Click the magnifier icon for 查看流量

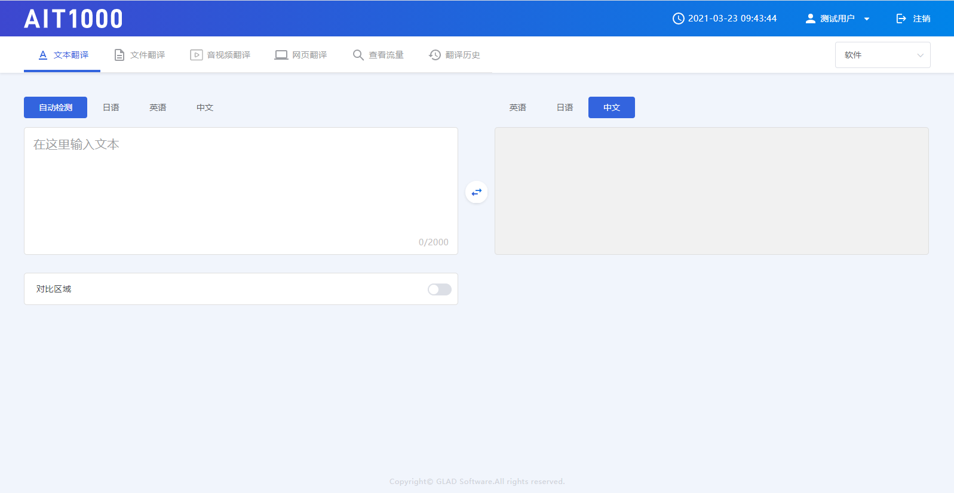(358, 55)
